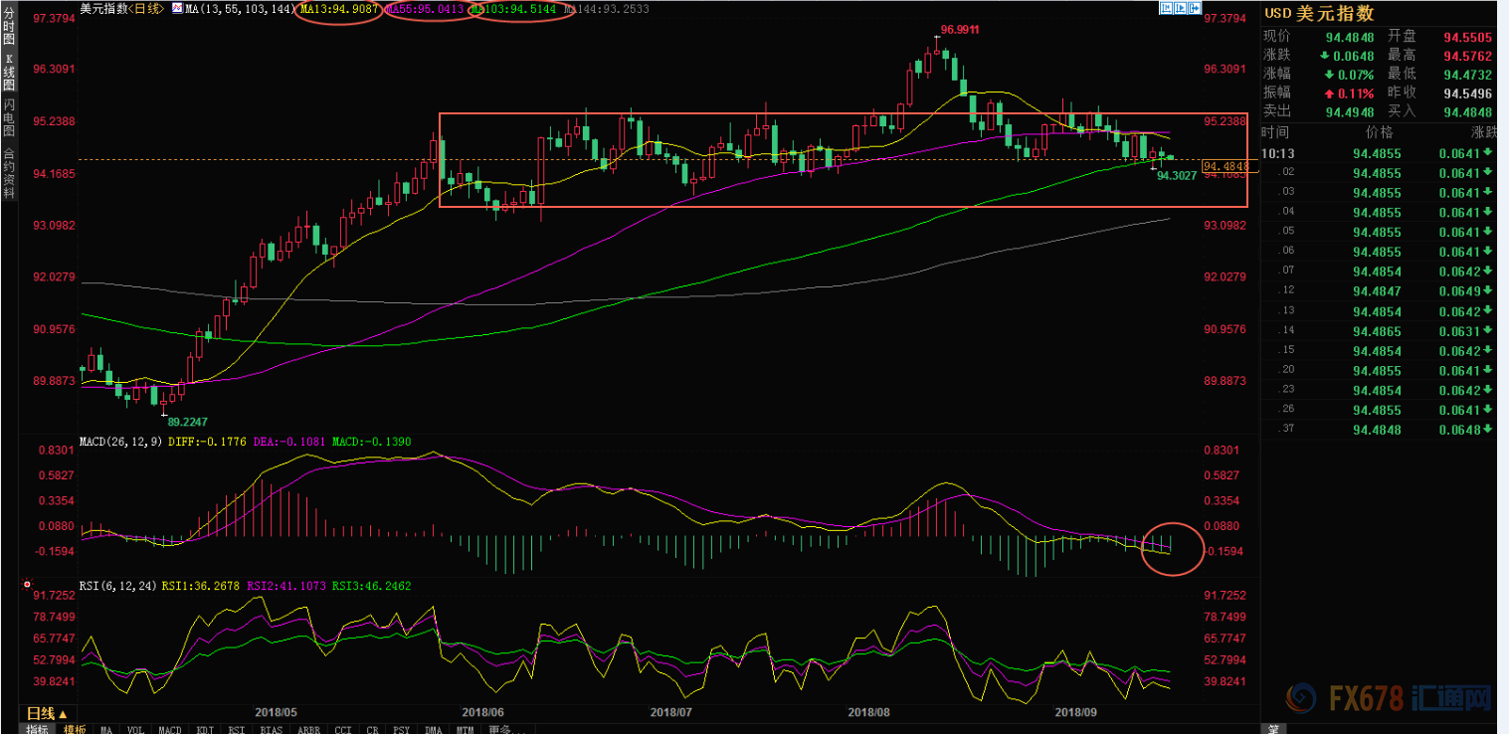This screenshot has height=734, width=1509.
Task: Select the 指标 bottom tab
Action: click(37, 729)
